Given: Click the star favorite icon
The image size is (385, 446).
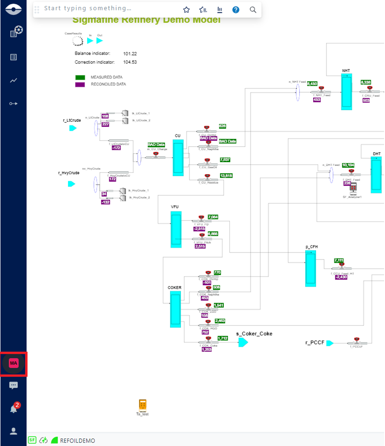Looking at the screenshot, I should pyautogui.click(x=186, y=10).
